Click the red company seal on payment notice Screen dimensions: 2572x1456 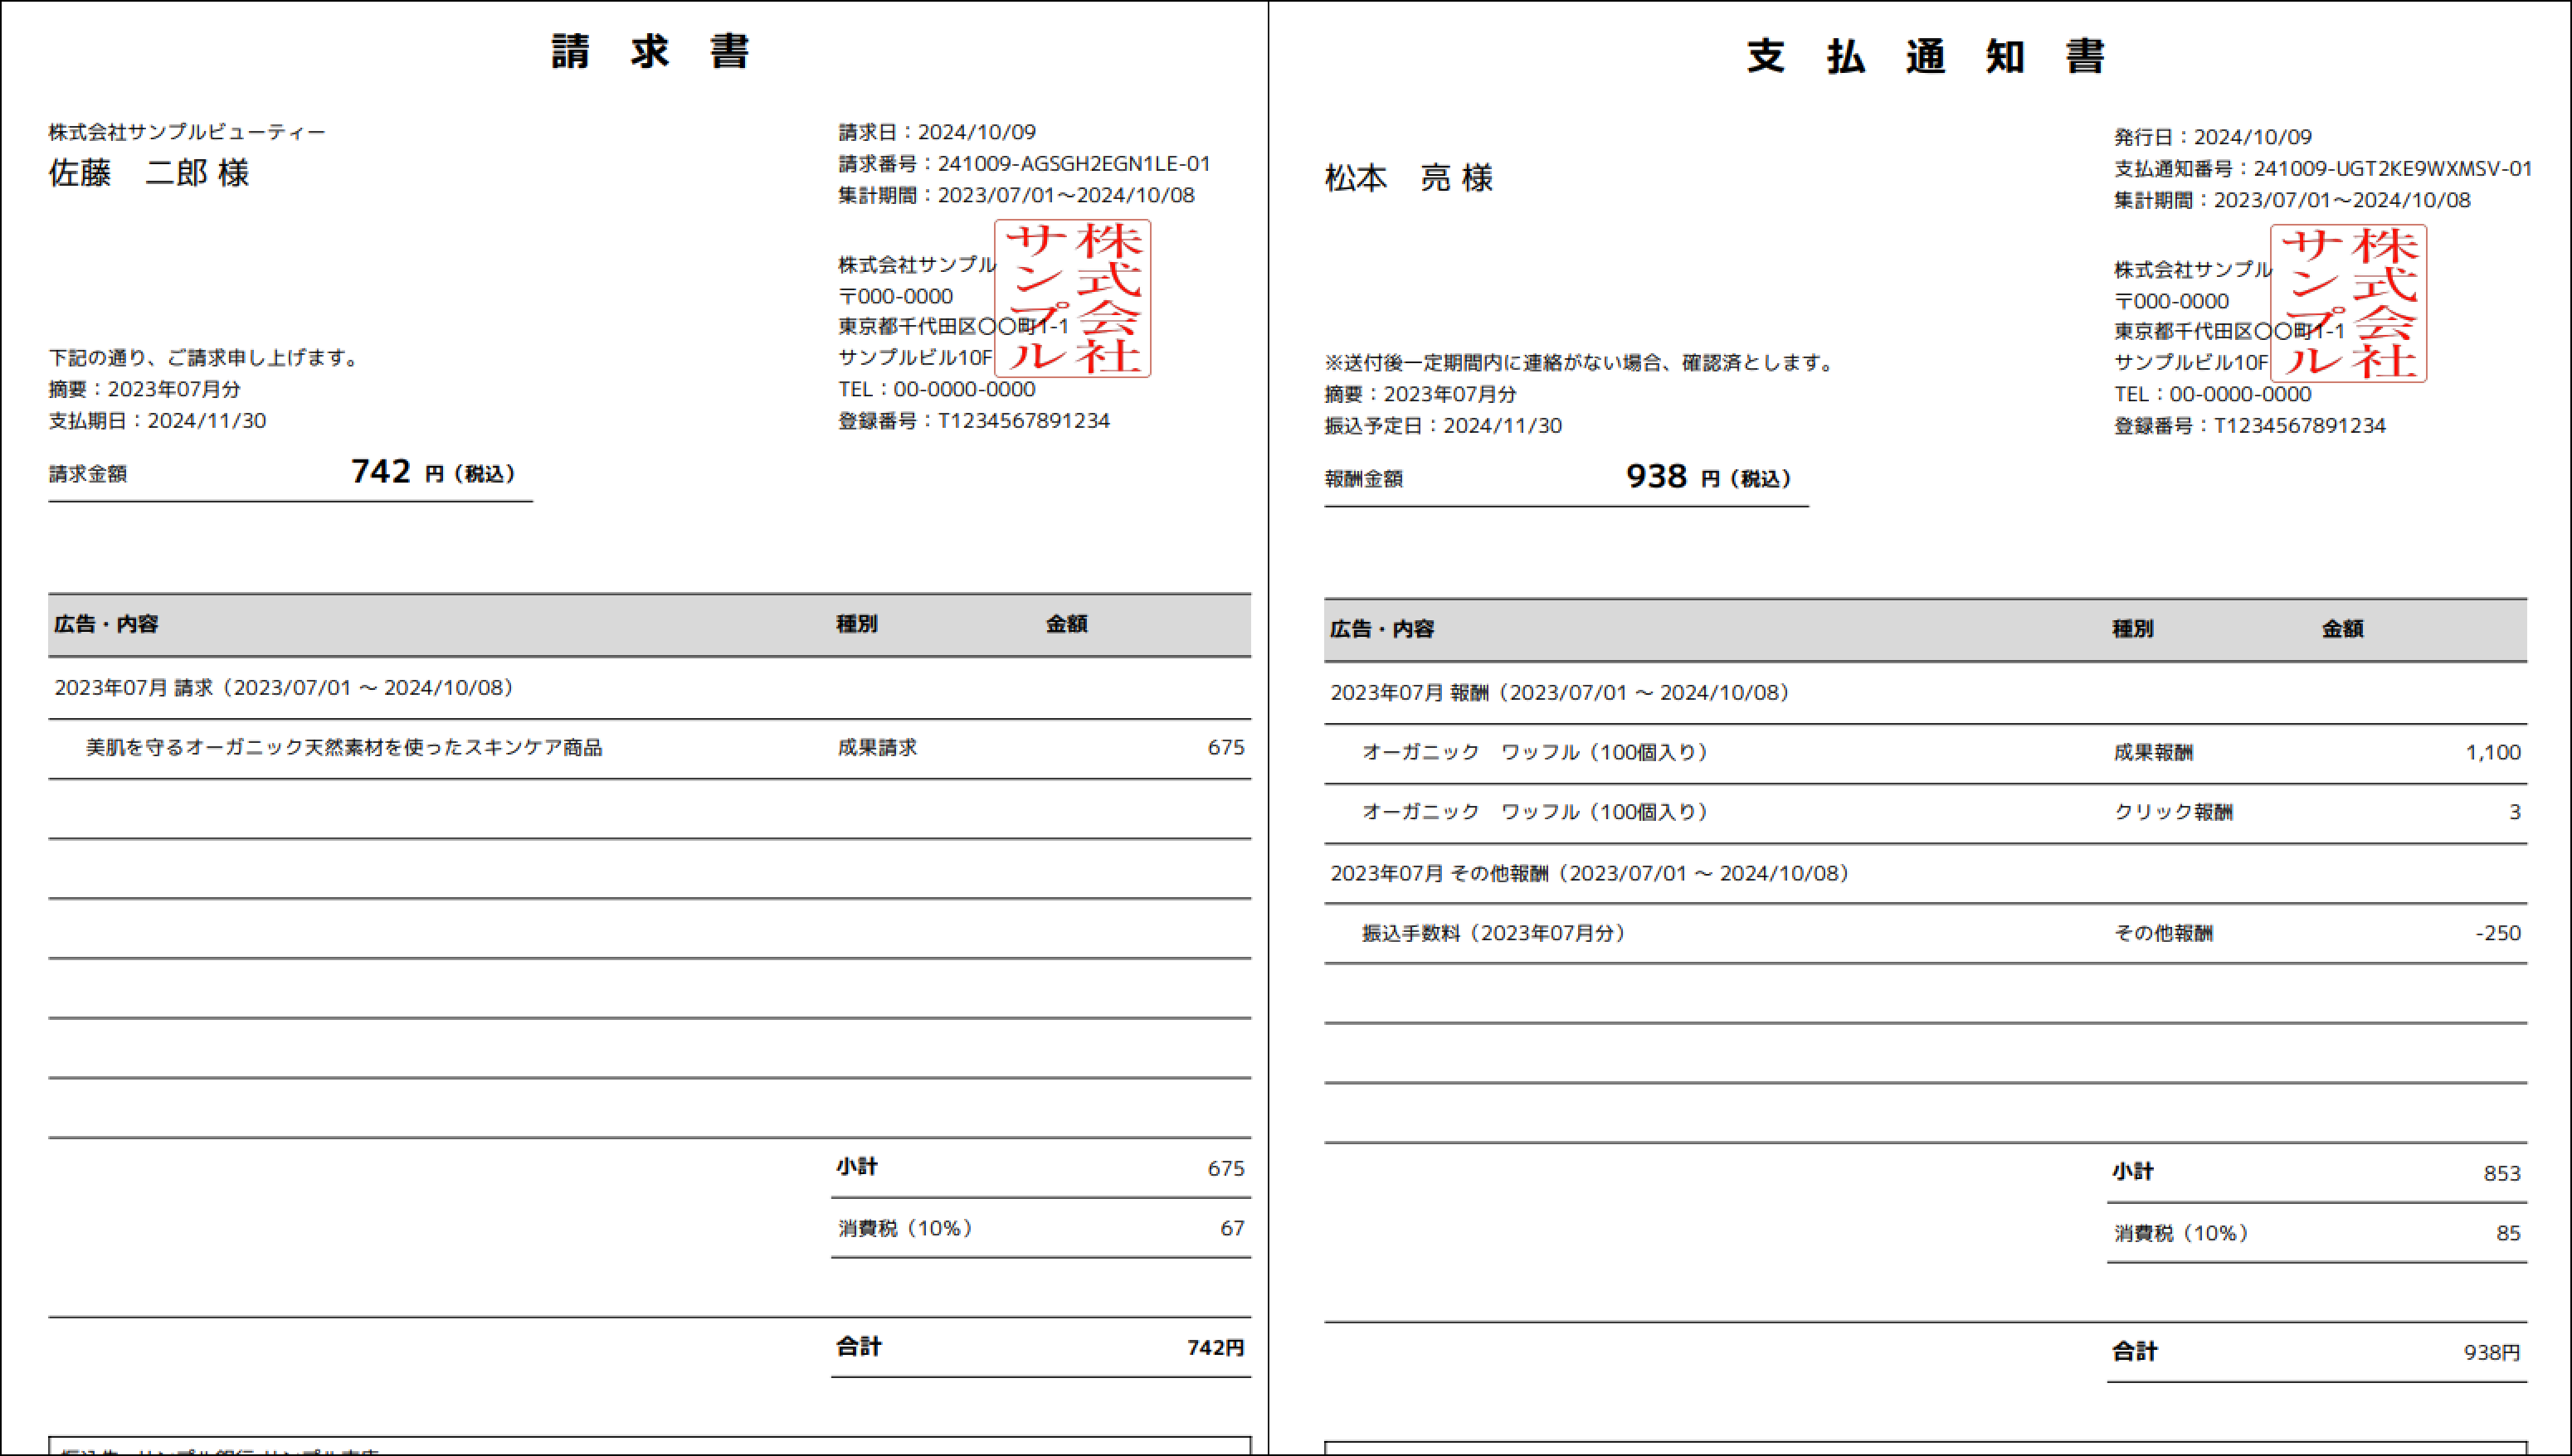[2348, 303]
